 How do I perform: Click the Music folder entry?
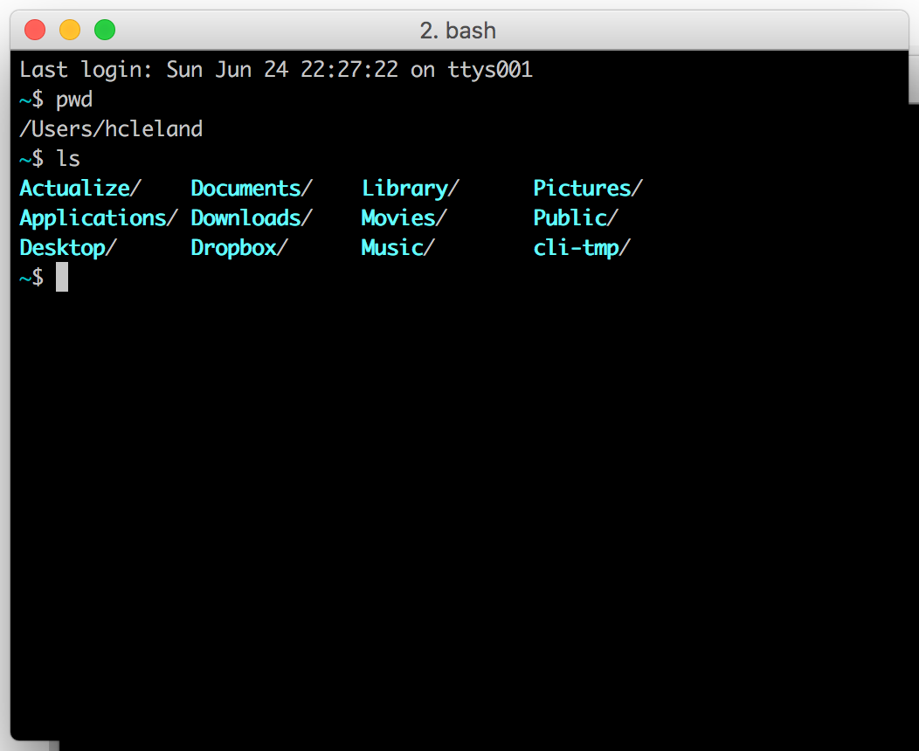pos(391,247)
